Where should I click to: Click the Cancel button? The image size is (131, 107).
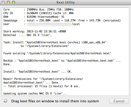tap(119, 101)
